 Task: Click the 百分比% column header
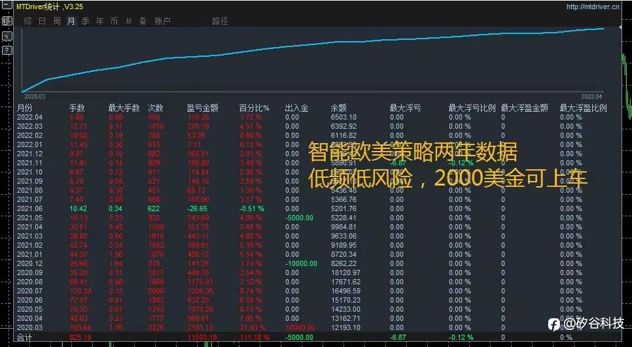255,108
